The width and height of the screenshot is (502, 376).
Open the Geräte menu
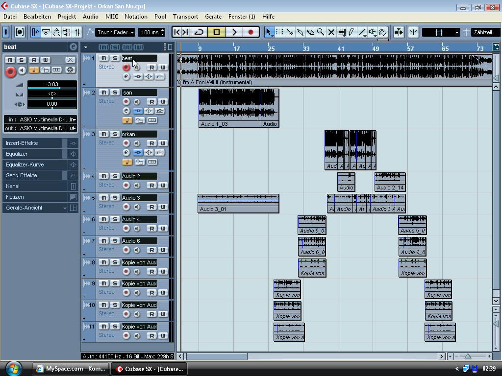pos(213,17)
